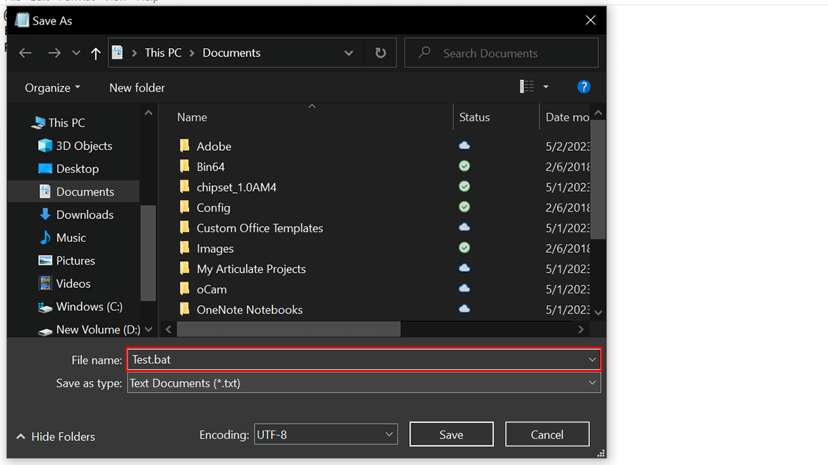This screenshot has width=828, height=465.
Task: Open the Adobe folder
Action: (x=213, y=146)
